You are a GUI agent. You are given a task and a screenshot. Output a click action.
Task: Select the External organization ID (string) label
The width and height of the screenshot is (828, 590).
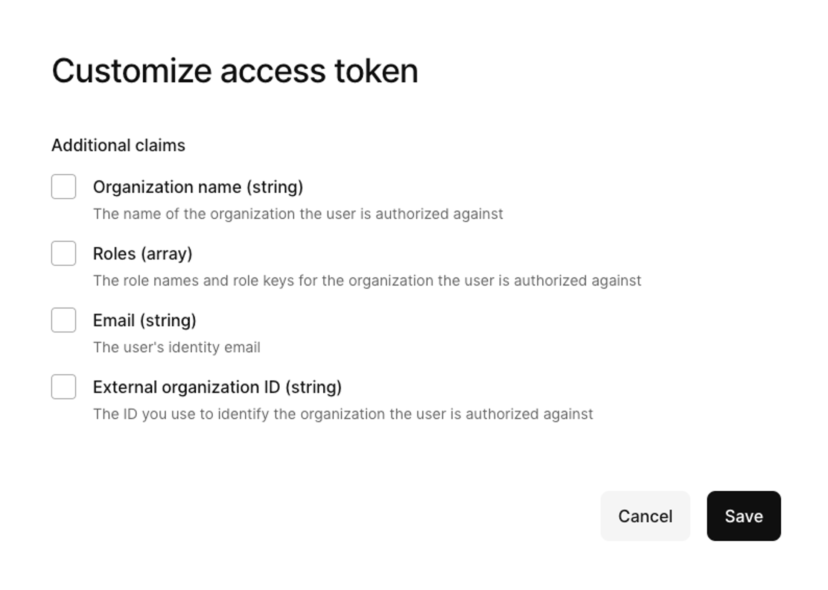(x=218, y=387)
